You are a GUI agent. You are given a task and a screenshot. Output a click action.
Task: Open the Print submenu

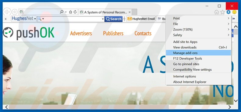(x=198, y=18)
